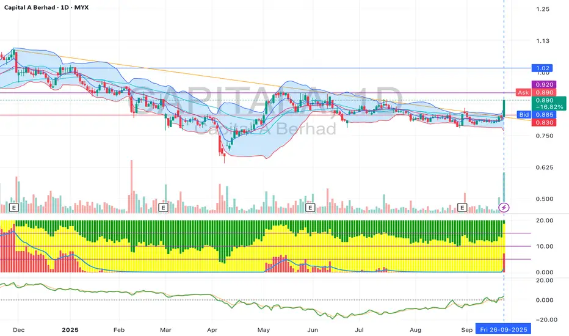Select the purple 0.920 price label
Screen dimensions: 569x336
point(544,84)
